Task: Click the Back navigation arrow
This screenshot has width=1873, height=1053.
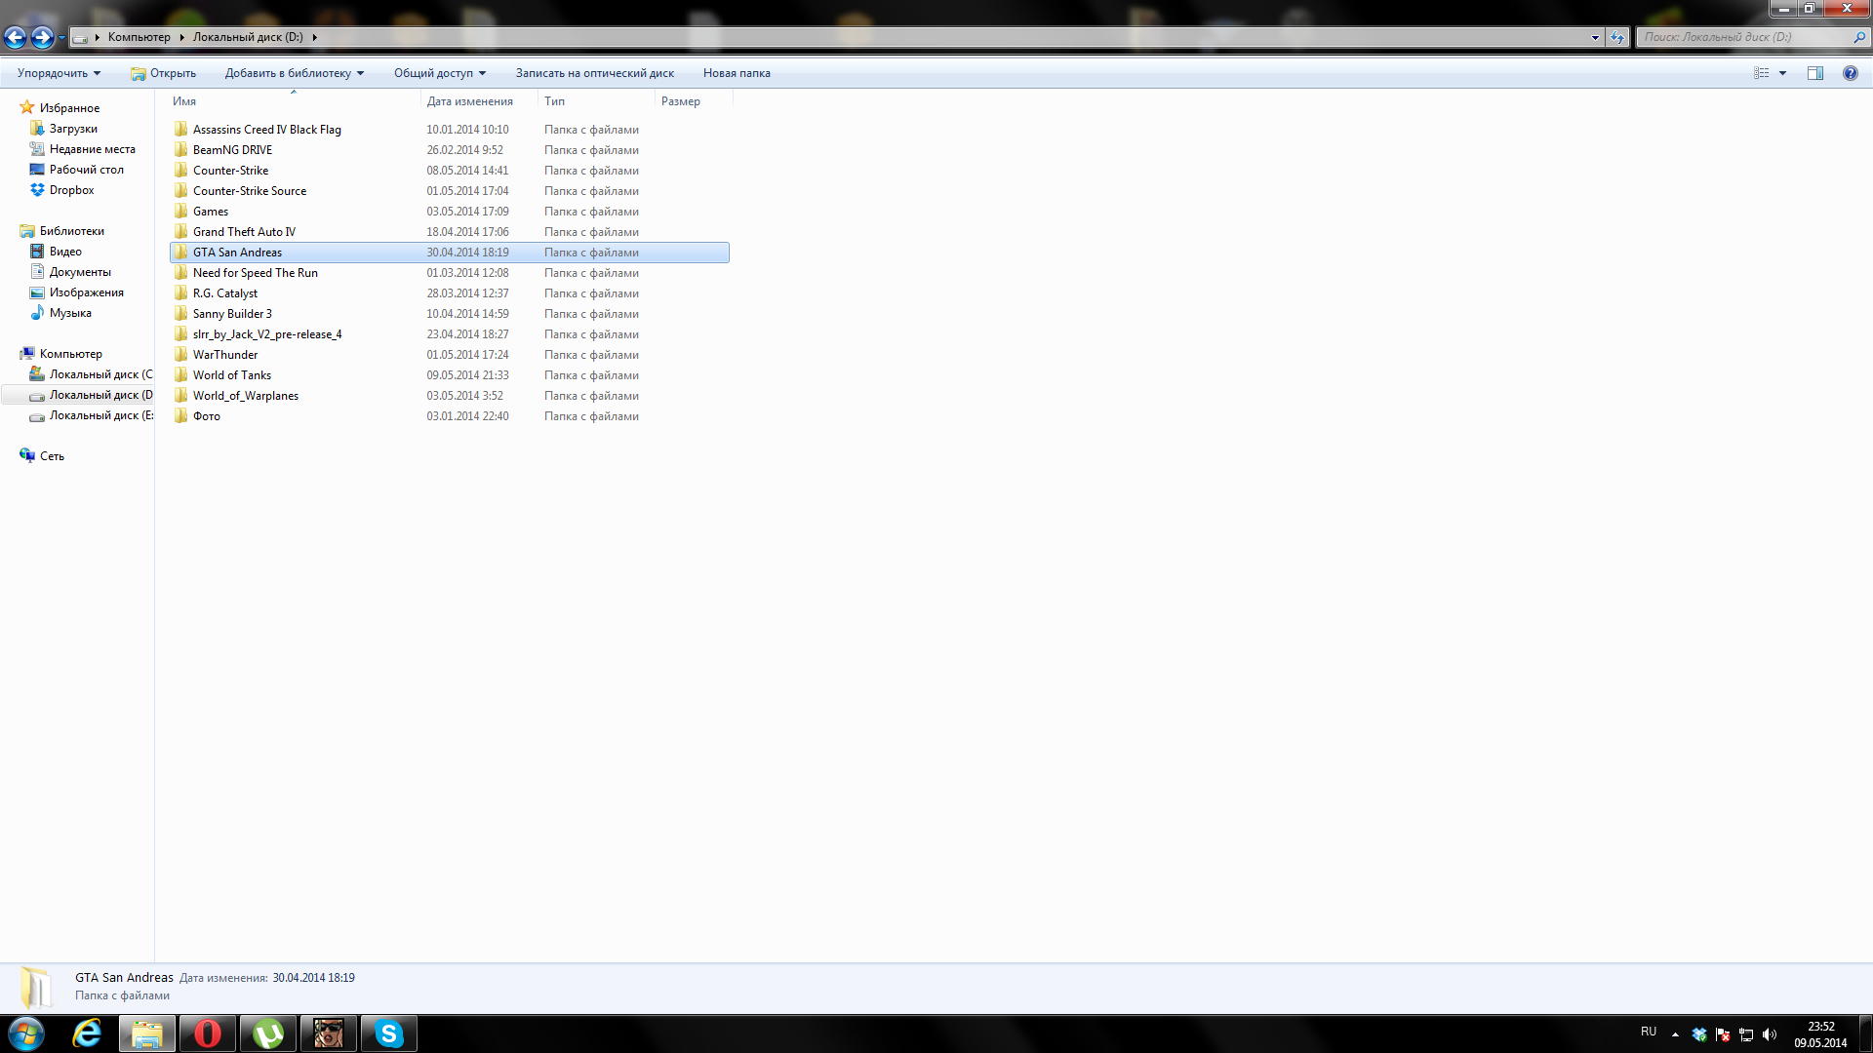Action: pyautogui.click(x=15, y=37)
